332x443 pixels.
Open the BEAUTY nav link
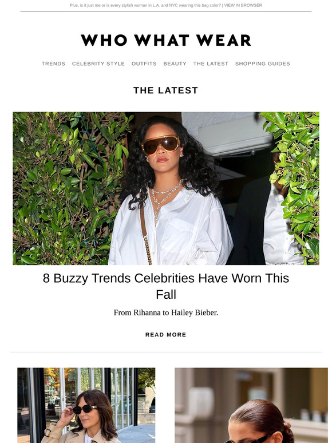click(175, 64)
